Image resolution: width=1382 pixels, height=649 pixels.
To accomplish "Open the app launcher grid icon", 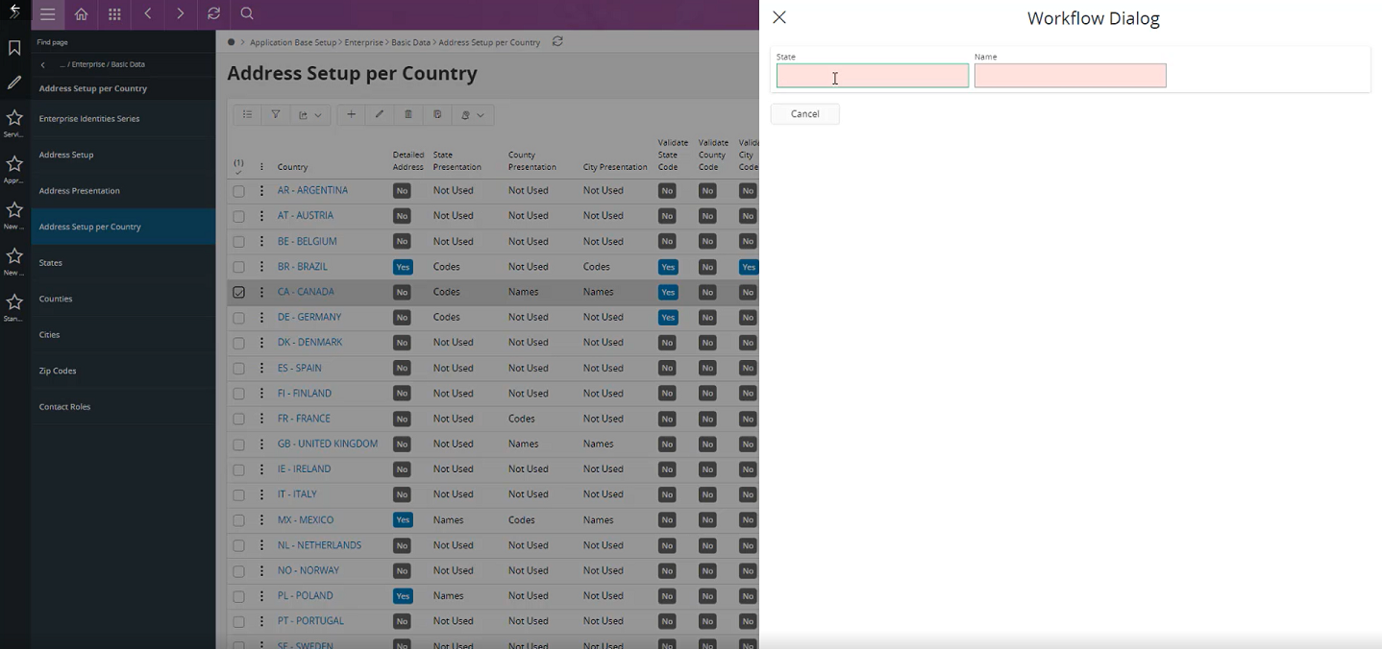I will (x=113, y=14).
